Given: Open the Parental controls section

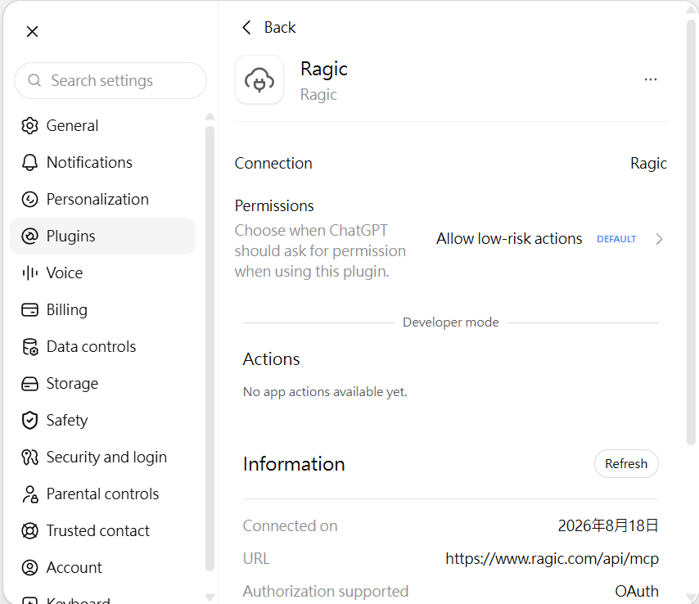Looking at the screenshot, I should tap(102, 494).
